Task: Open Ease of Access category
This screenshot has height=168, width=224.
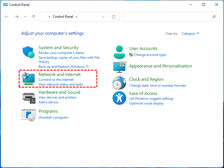Action: tap(143, 93)
